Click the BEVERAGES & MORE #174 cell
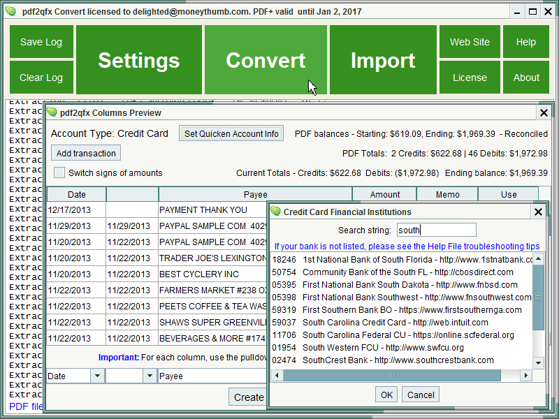559x419 pixels. point(213,338)
